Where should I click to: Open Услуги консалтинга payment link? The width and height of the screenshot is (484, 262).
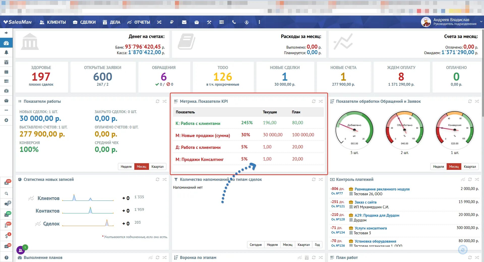coord(371,228)
